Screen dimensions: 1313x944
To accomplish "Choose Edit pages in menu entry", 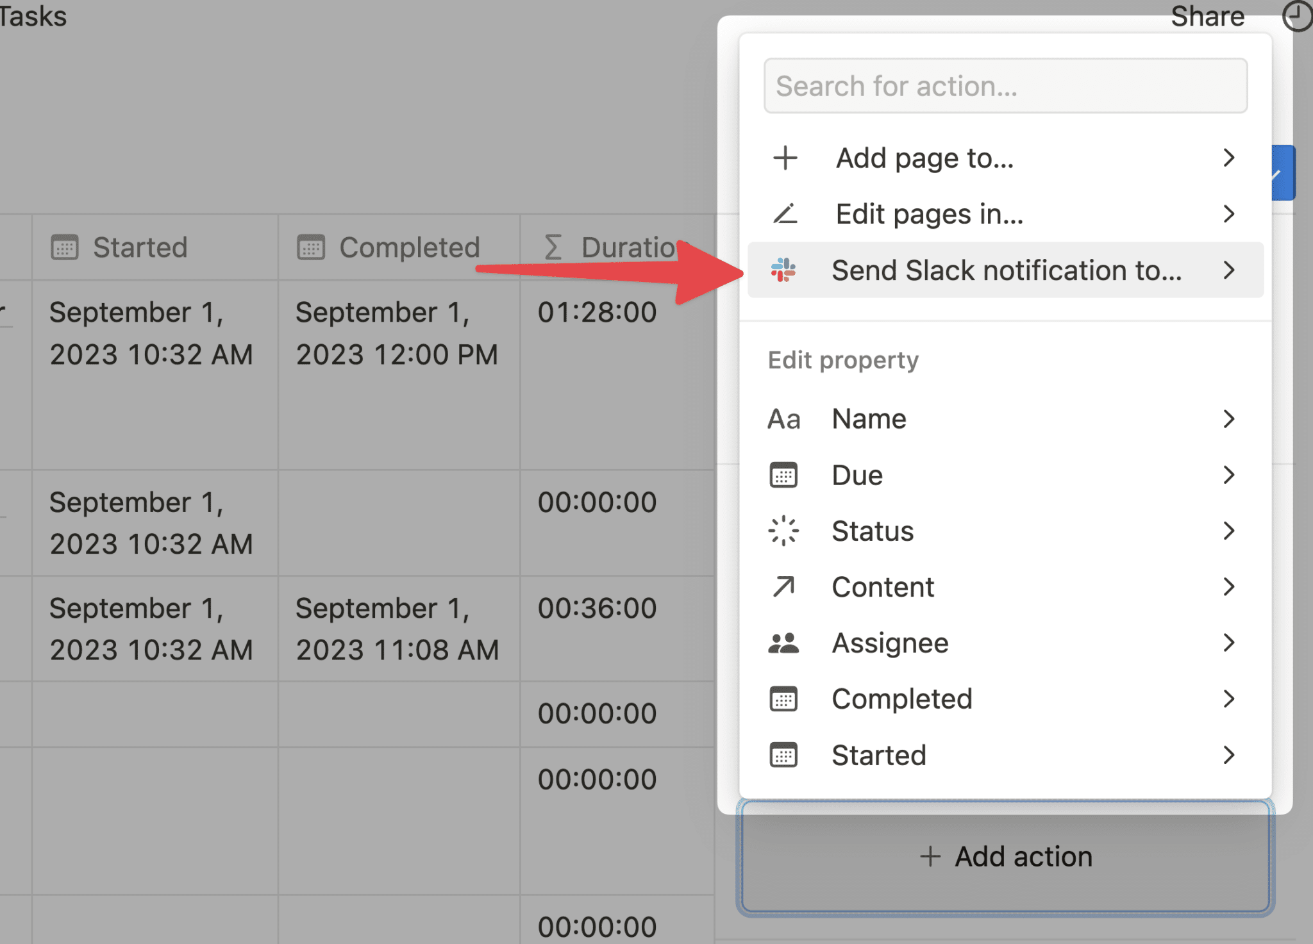I will [929, 213].
